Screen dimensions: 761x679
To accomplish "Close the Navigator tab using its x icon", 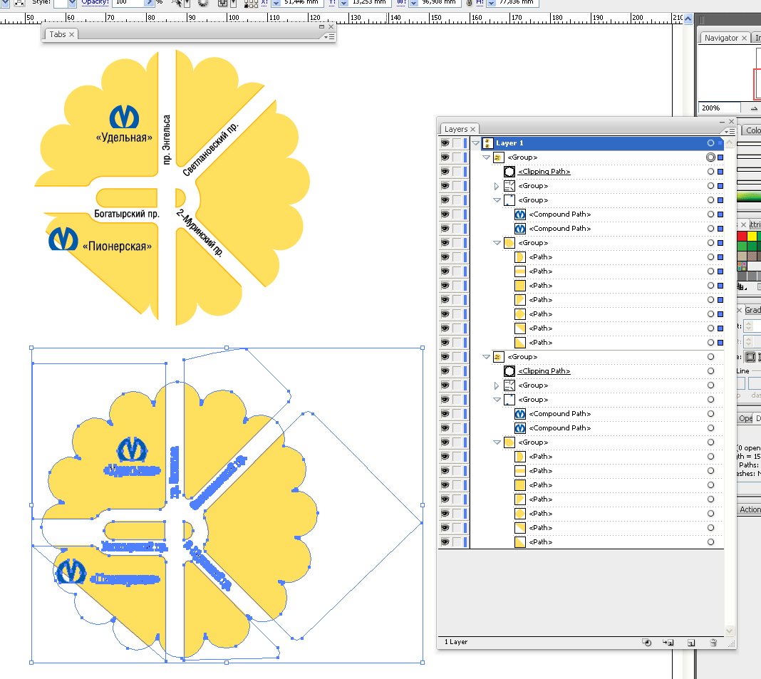I will (x=744, y=38).
